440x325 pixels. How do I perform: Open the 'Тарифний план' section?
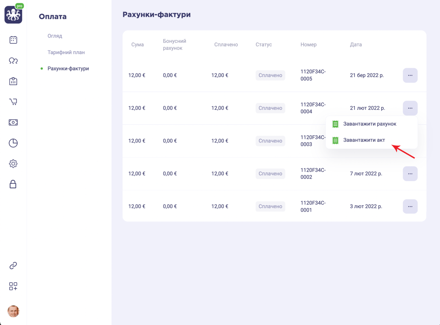click(66, 52)
